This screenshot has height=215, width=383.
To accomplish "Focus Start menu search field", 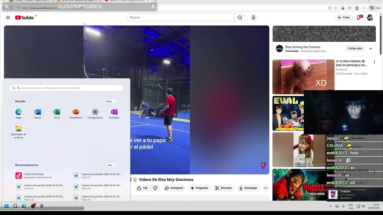I will 66,88.
